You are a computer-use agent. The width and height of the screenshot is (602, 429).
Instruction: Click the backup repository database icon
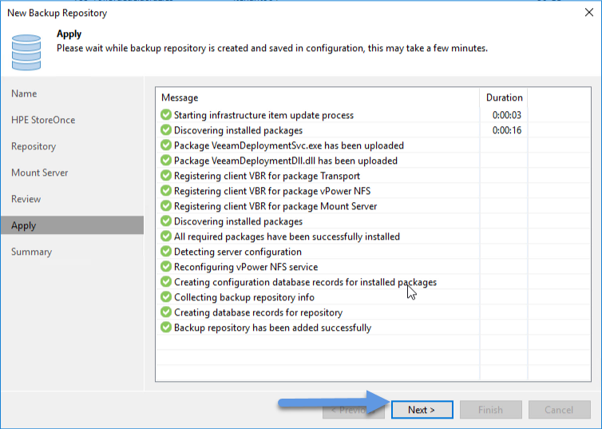coord(26,52)
